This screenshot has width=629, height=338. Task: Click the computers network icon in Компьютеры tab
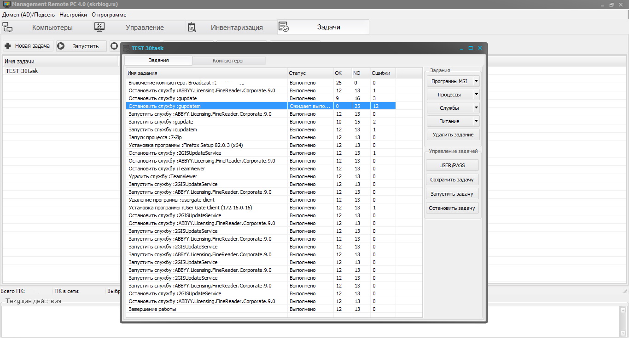pyautogui.click(x=7, y=27)
